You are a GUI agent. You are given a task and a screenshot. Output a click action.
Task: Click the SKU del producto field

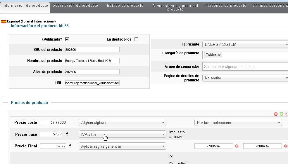tap(92, 50)
